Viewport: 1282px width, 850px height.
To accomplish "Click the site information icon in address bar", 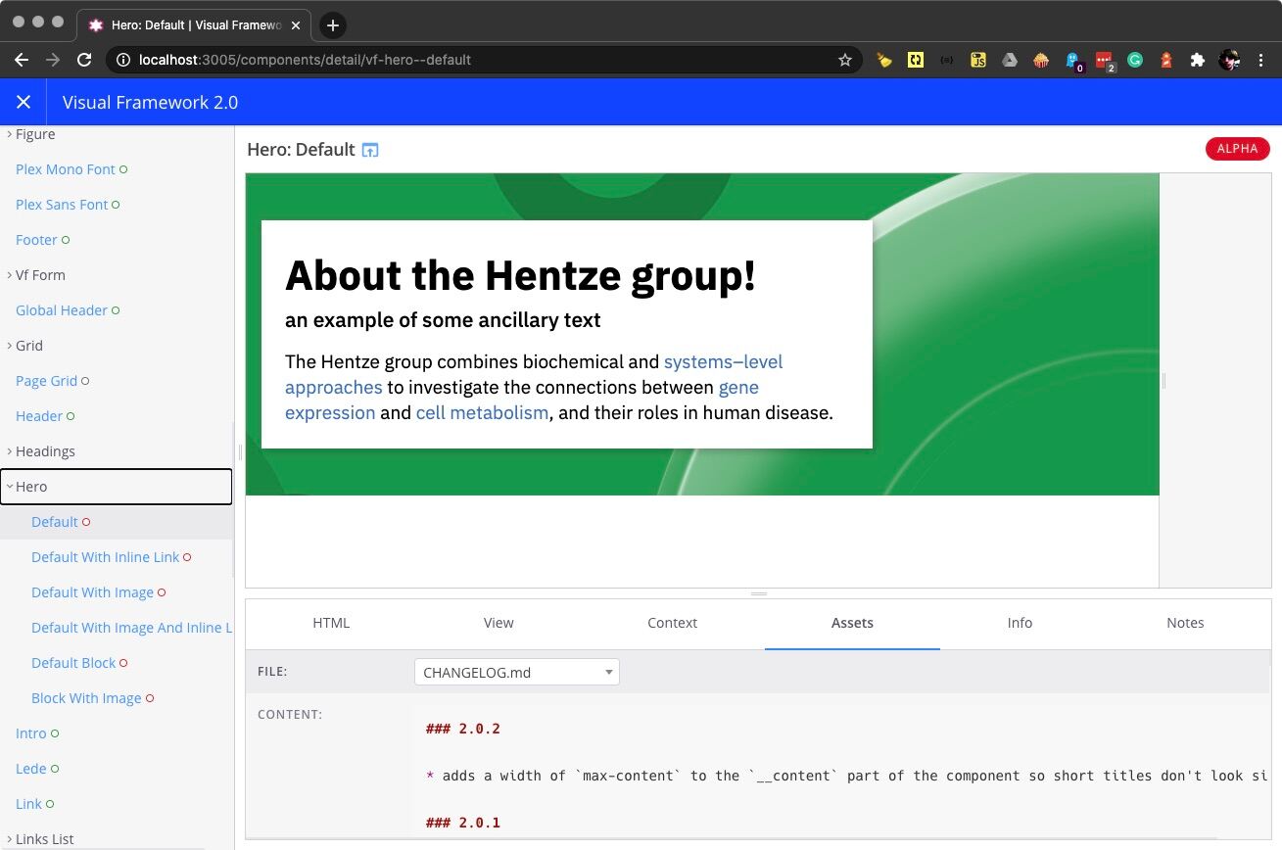I will click(123, 60).
